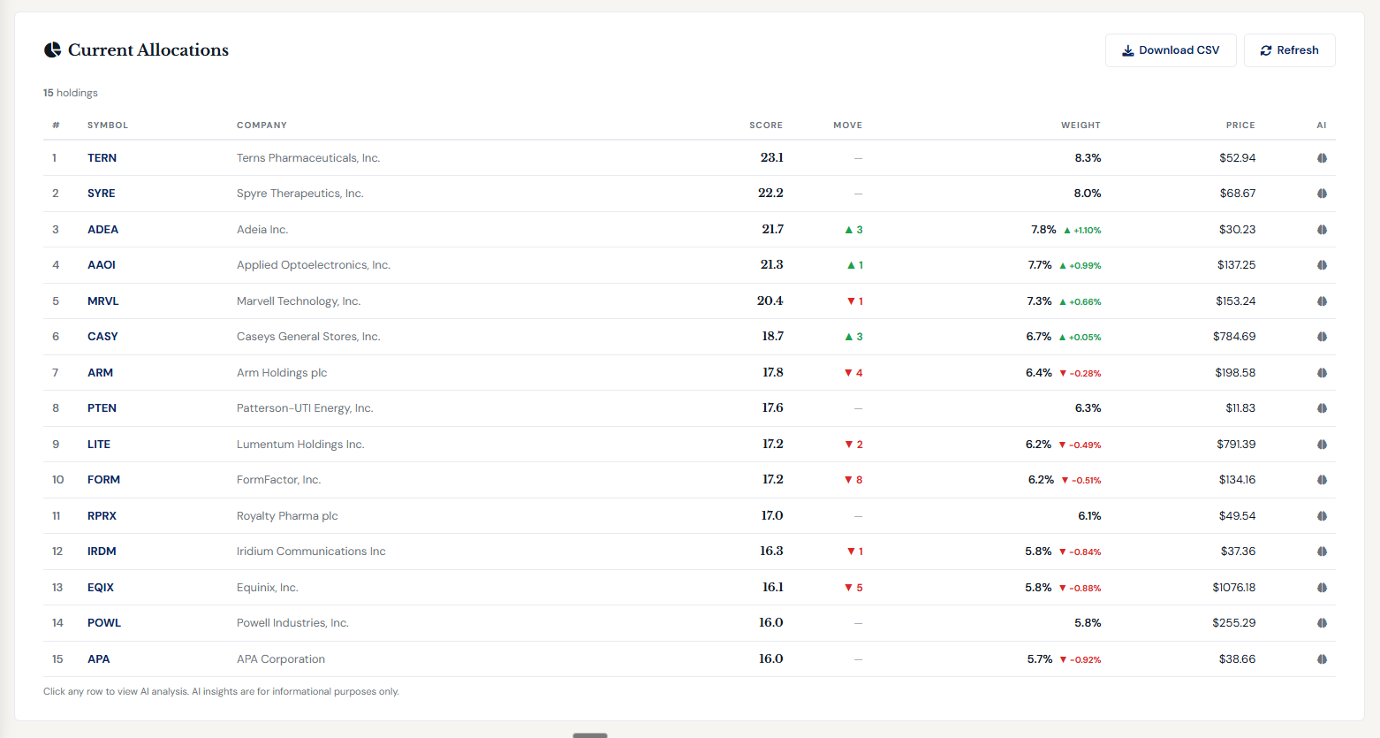
Task: Click the Download CSV button
Action: pos(1171,50)
